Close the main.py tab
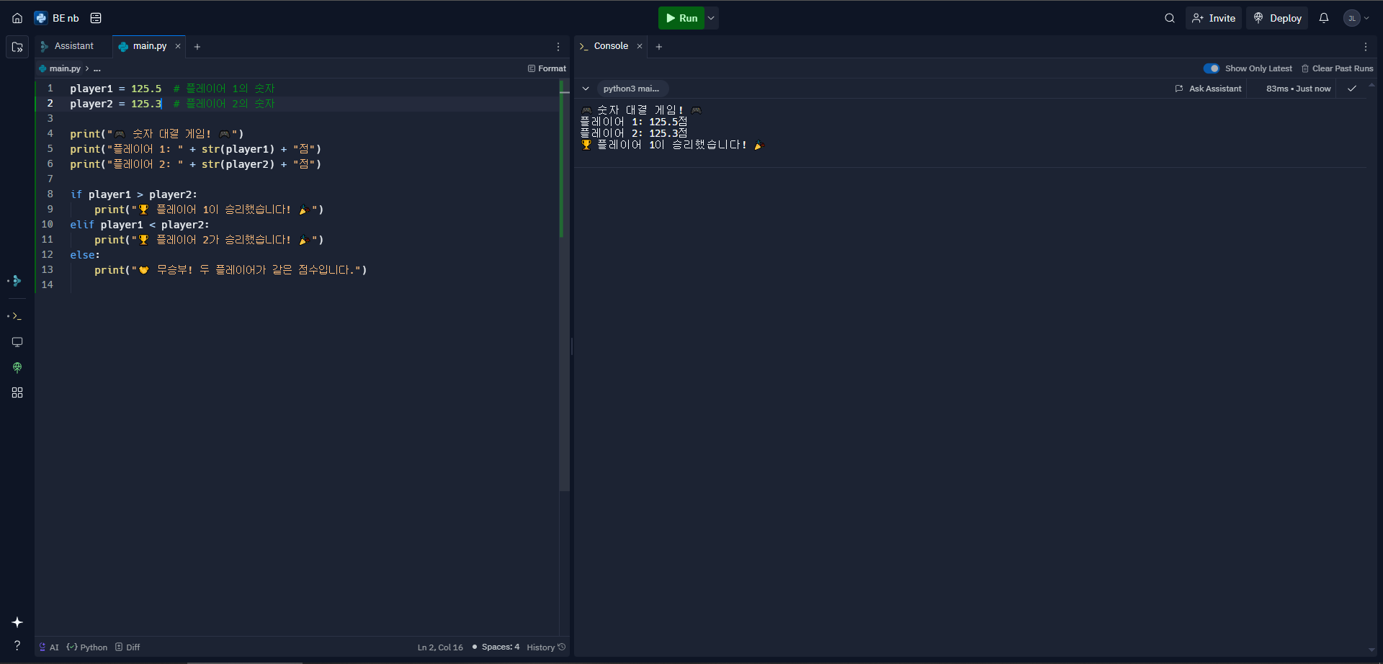The image size is (1383, 664). coord(178,46)
